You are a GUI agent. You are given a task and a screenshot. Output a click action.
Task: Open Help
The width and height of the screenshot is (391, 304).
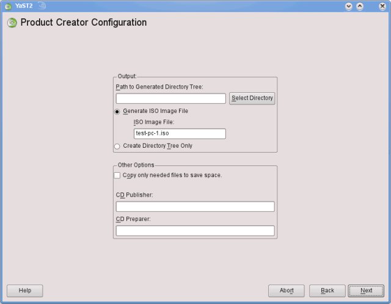pos(25,291)
